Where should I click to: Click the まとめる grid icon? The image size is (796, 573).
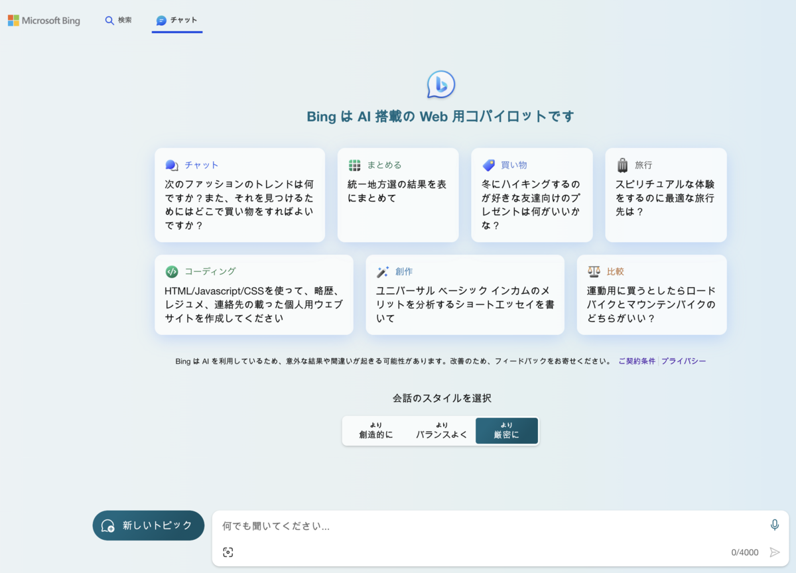coord(355,165)
